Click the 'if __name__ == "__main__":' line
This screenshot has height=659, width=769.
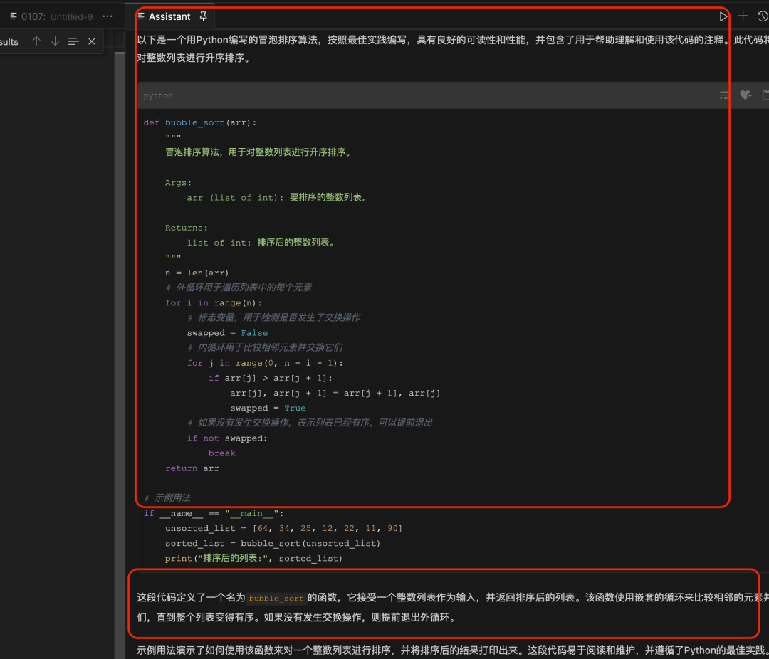214,513
